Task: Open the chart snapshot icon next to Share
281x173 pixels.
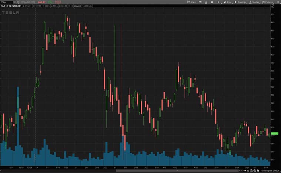Action: [200, 2]
